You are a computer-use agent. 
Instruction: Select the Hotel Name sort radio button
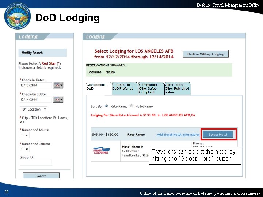[131, 106]
